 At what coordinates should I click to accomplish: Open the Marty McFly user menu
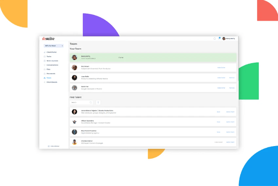coord(229,39)
